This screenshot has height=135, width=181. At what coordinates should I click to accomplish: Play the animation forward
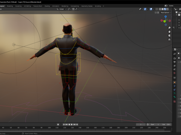72,124
